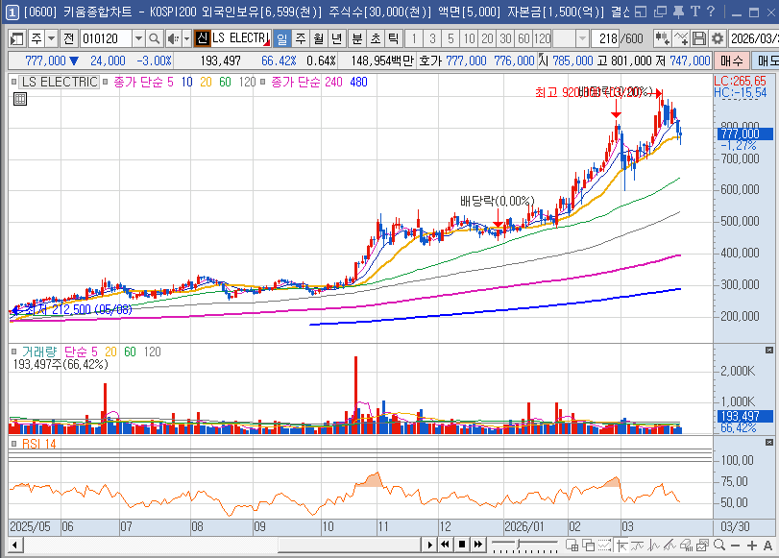This screenshot has height=558, width=779.
Task: Select the 10 interval button
Action: coord(469,38)
